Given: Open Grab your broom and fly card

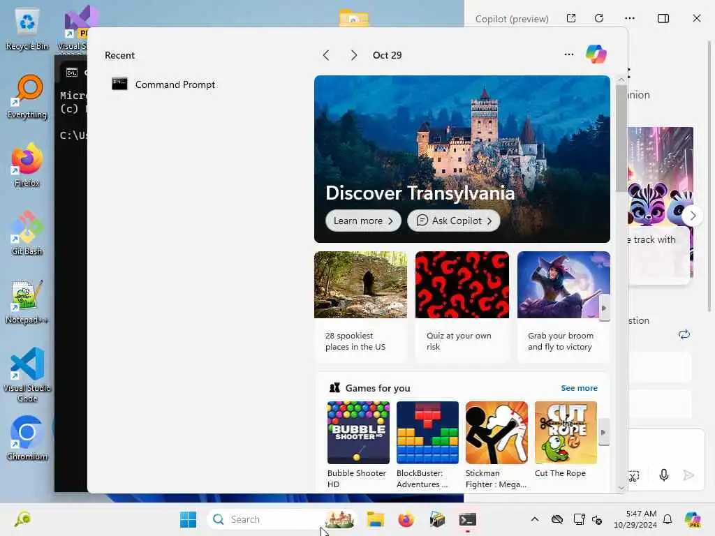Looking at the screenshot, I should click(x=563, y=306).
